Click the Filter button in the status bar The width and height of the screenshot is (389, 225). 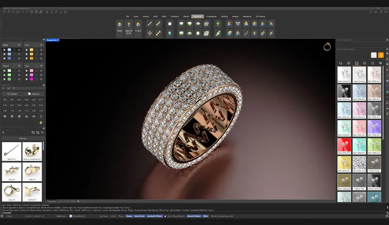[x=205, y=216]
